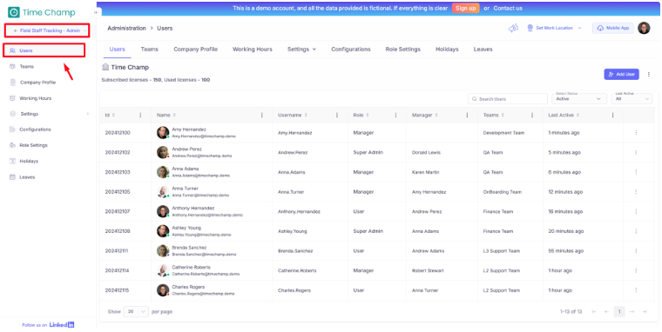The width and height of the screenshot is (662, 332).
Task: Follow us on LinkedIn link
Action: tap(48, 325)
